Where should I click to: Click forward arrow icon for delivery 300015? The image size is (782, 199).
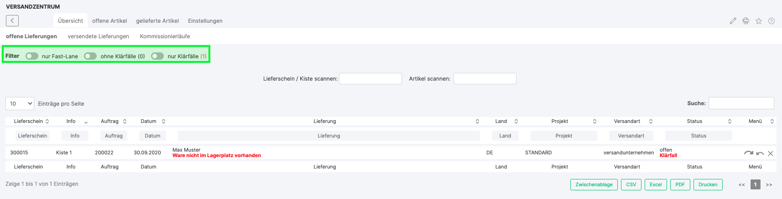[748, 153]
